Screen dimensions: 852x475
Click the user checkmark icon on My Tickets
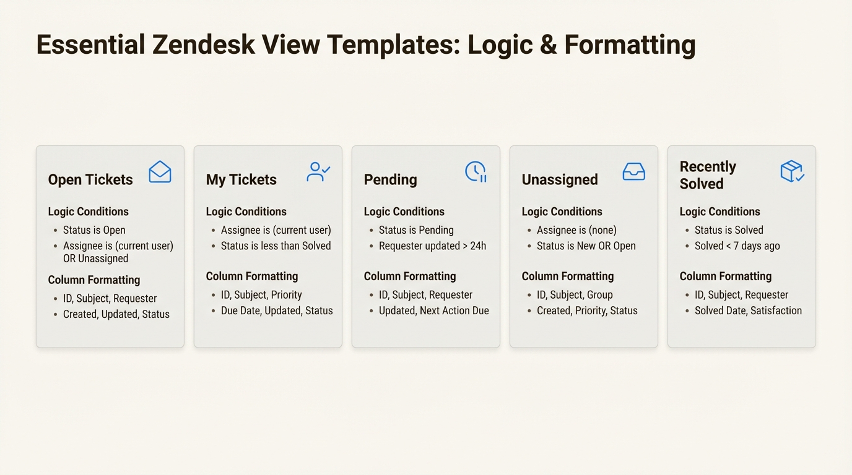tap(318, 172)
